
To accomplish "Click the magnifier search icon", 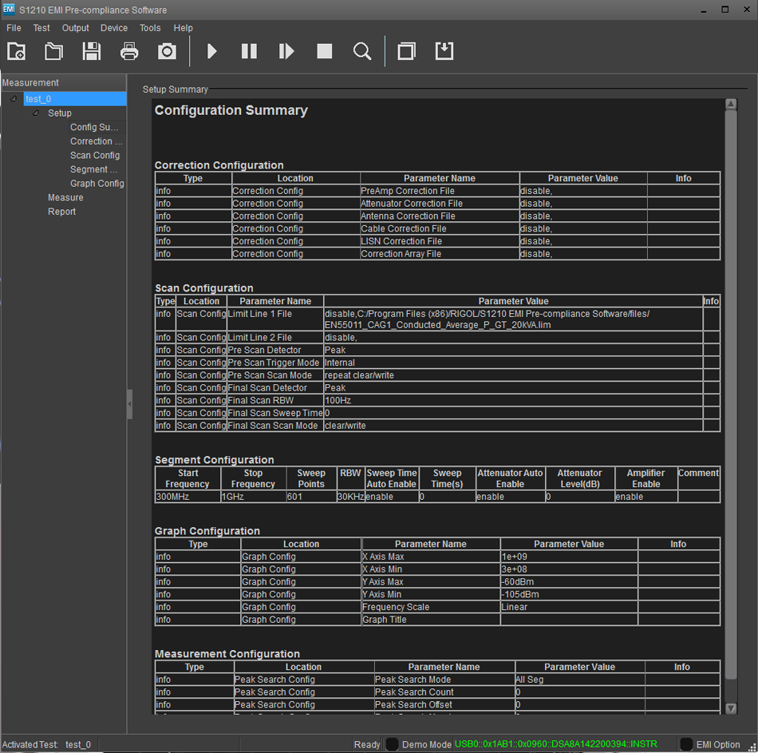I will tap(362, 51).
